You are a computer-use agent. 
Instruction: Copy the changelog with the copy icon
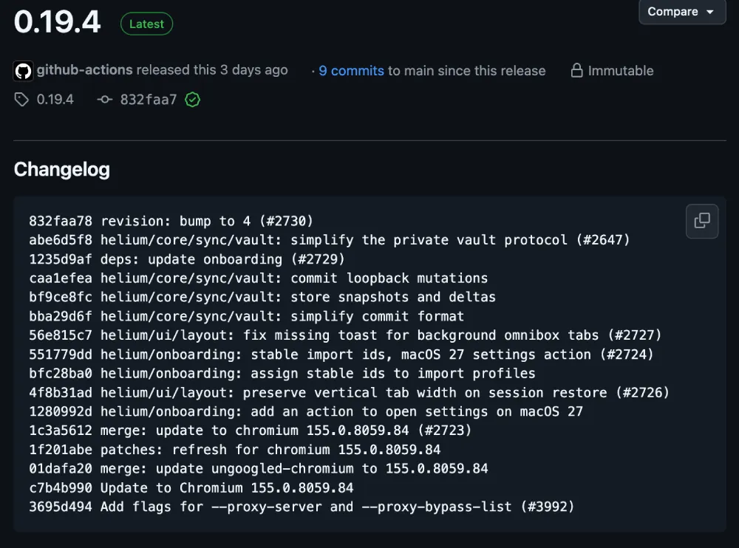(702, 221)
